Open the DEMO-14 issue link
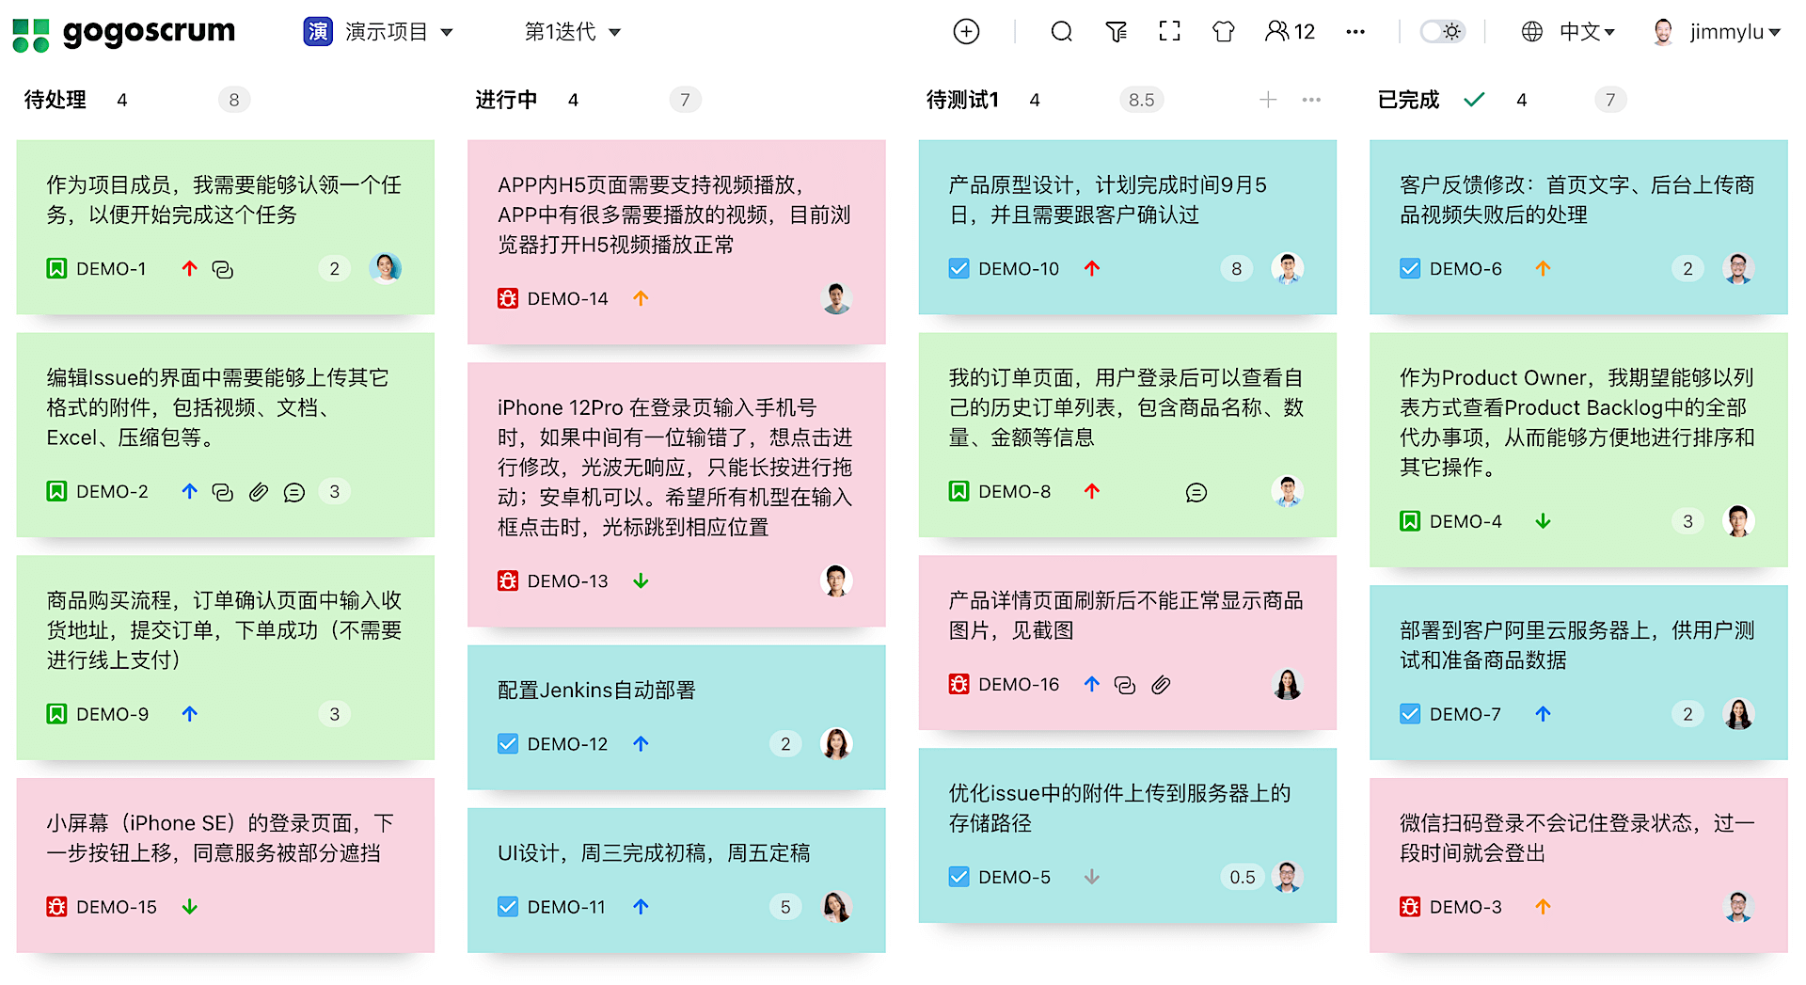 [x=567, y=299]
